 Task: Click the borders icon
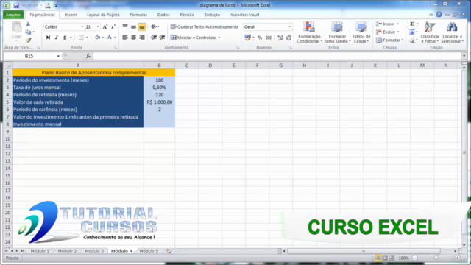pos(81,38)
